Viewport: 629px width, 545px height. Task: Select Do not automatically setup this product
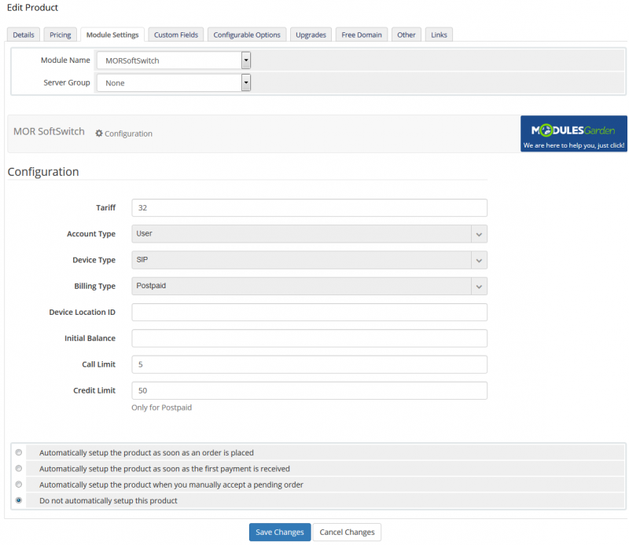18,501
